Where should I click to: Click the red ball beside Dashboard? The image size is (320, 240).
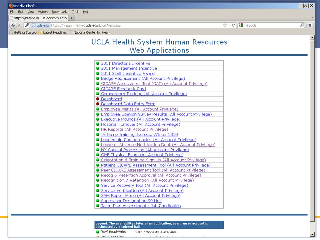click(x=98, y=99)
